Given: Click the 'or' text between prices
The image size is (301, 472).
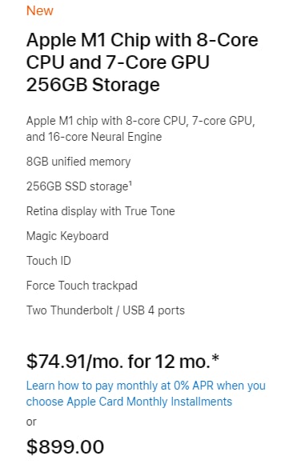Looking at the screenshot, I should coord(31,422).
